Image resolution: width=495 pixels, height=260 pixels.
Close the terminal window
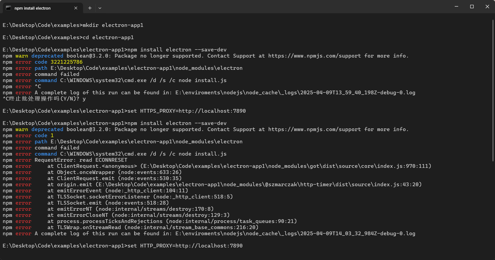(487, 6)
